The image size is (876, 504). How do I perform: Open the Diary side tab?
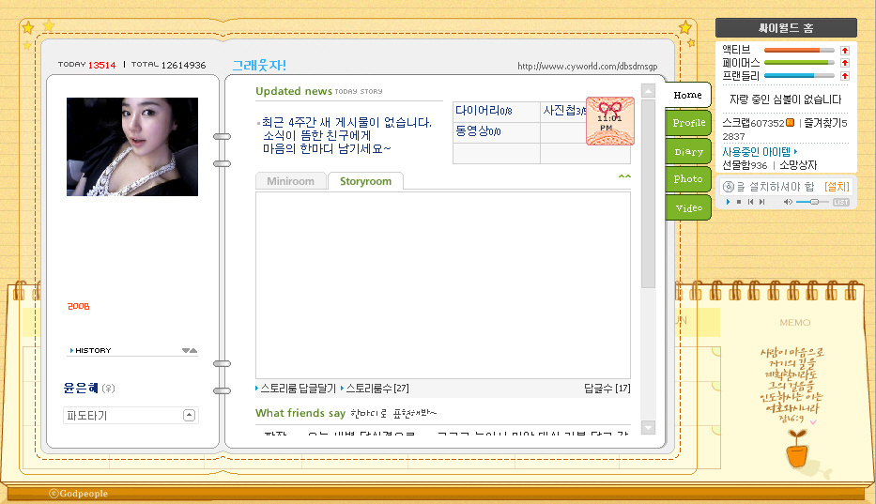point(688,152)
